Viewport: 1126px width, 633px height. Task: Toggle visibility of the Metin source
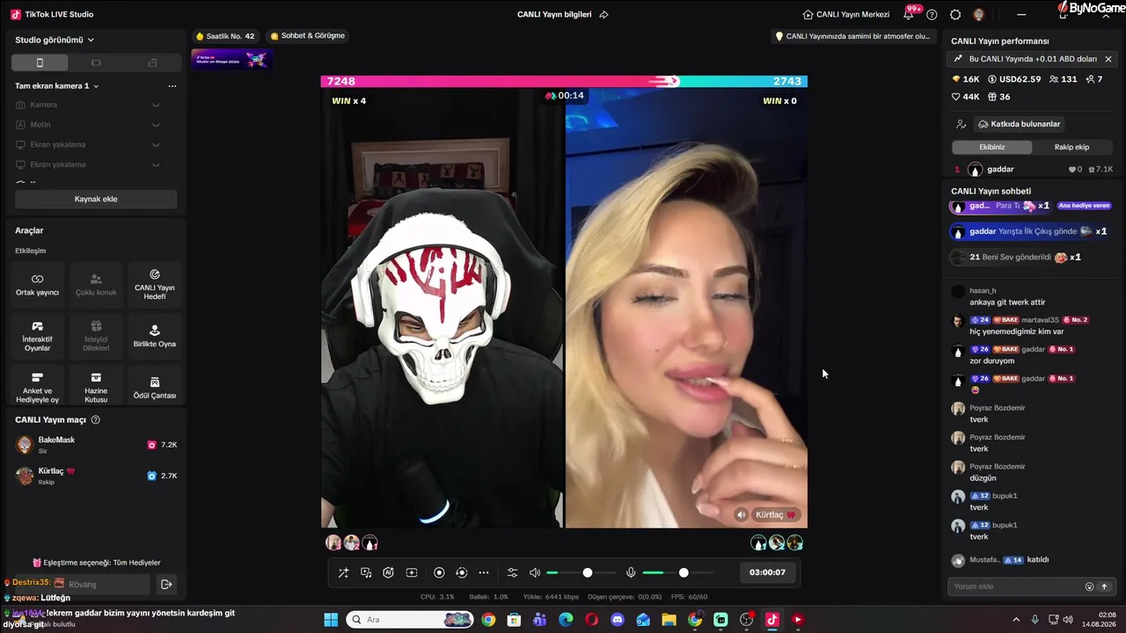coord(156,125)
